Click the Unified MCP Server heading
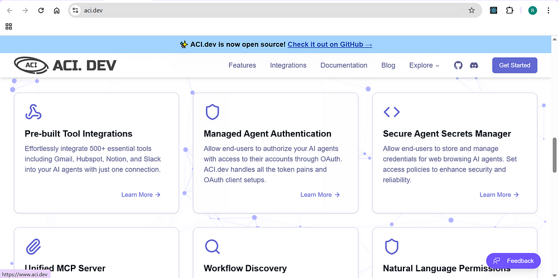Image resolution: width=558 pixels, height=278 pixels. pyautogui.click(x=65, y=268)
